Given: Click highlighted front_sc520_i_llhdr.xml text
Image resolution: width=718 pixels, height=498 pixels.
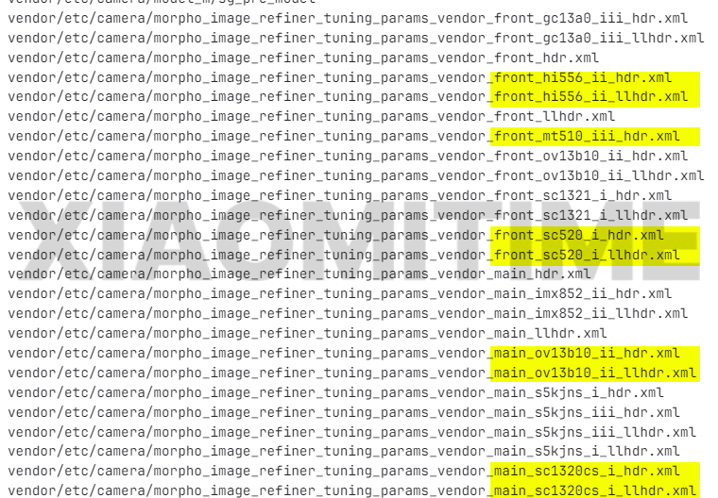Looking at the screenshot, I should (587, 255).
